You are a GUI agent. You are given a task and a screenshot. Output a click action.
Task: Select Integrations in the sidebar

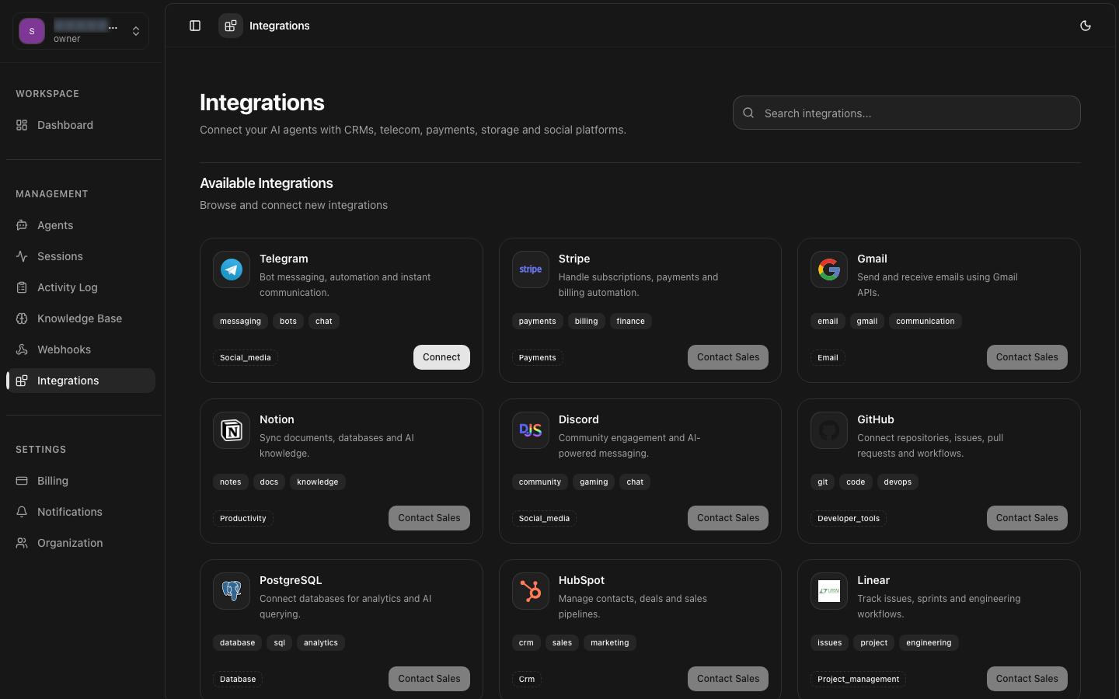(81, 381)
